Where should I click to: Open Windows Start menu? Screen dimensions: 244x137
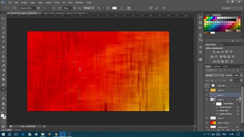pos(3,134)
